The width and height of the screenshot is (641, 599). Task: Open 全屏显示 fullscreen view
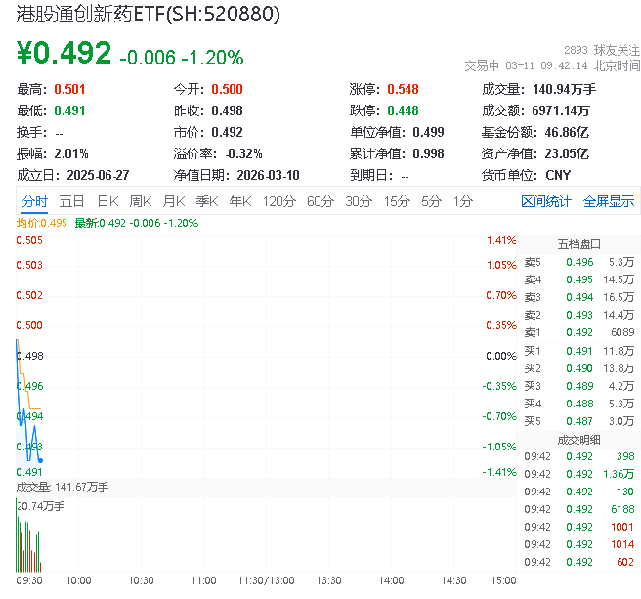coord(609,201)
